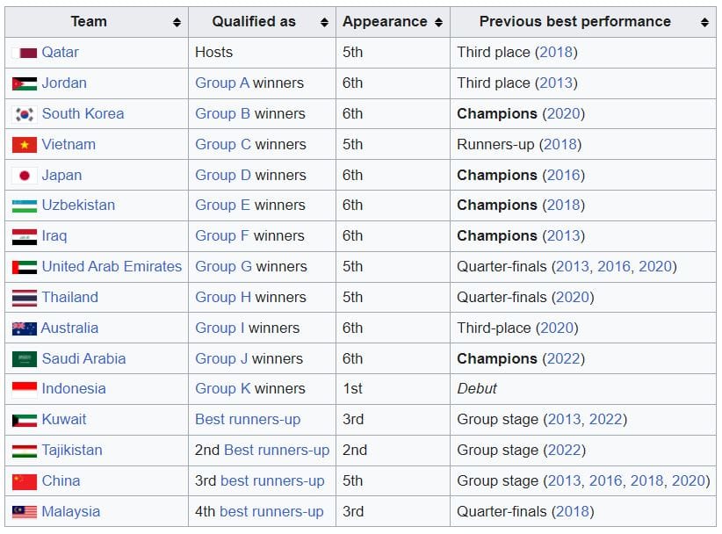Screen dimensions: 722x534
Task: Sort by Appearance column arrows
Action: click(438, 22)
